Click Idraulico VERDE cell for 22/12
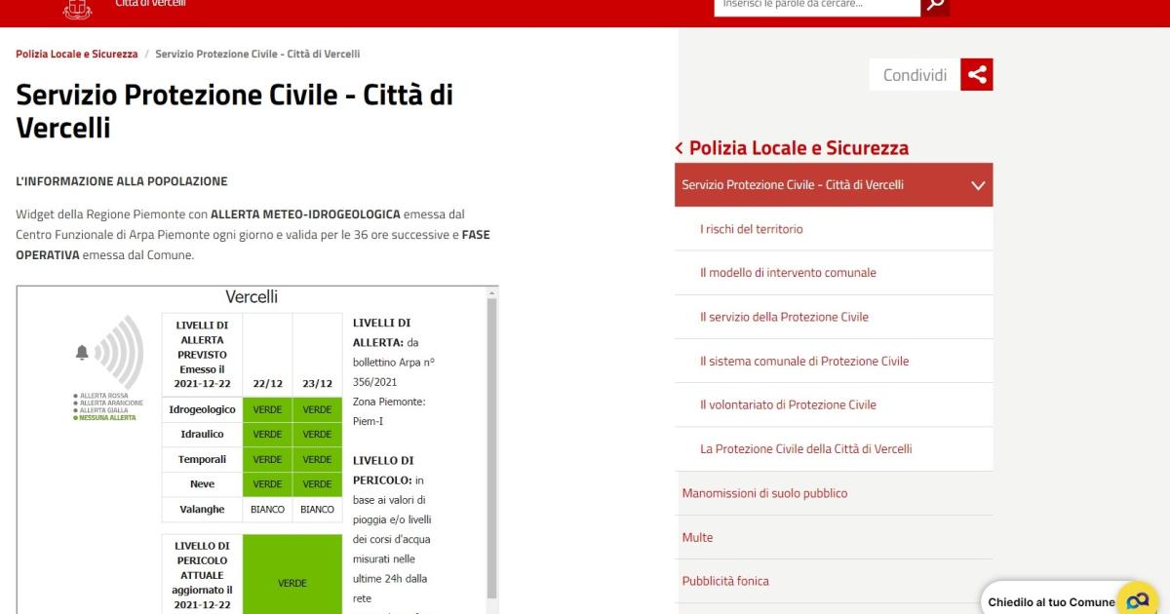This screenshot has height=614, width=1170. point(267,435)
